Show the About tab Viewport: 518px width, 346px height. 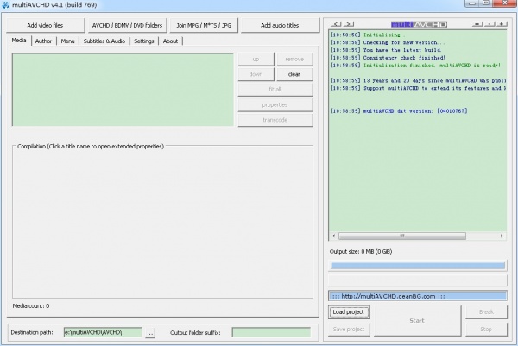click(x=171, y=41)
